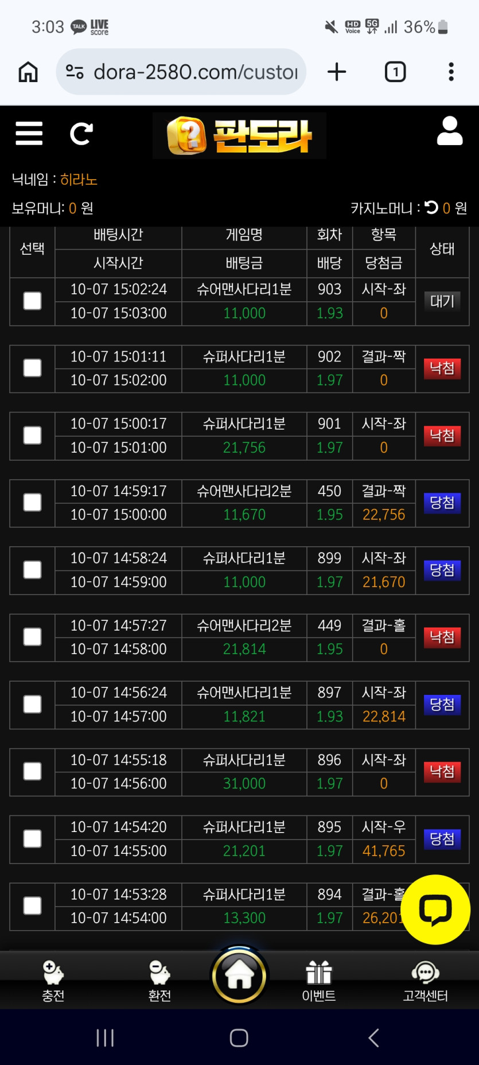Open the yellow live chat bubble
The height and width of the screenshot is (1065, 479).
point(435,909)
